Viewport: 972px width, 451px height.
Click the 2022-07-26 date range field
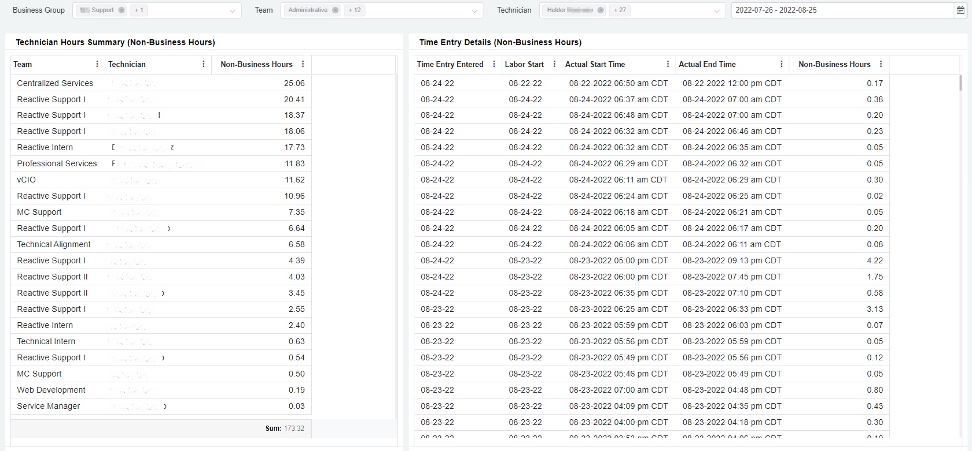[839, 10]
